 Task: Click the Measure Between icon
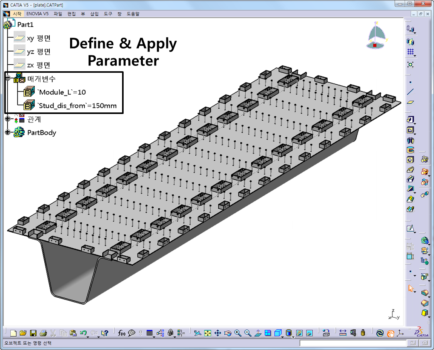[343, 333]
